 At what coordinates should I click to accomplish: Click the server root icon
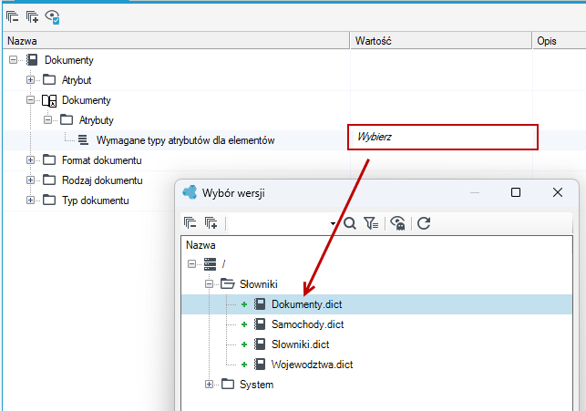210,264
